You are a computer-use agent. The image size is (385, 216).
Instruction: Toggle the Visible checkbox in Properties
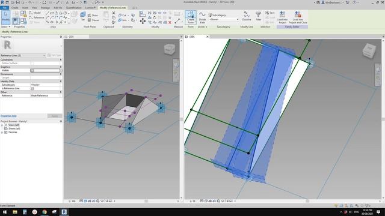pyautogui.click(x=32, y=71)
